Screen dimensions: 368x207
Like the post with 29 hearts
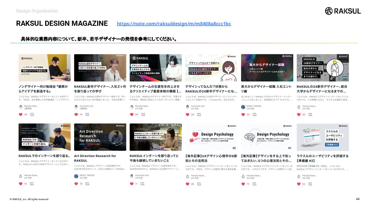[x=21, y=114]
